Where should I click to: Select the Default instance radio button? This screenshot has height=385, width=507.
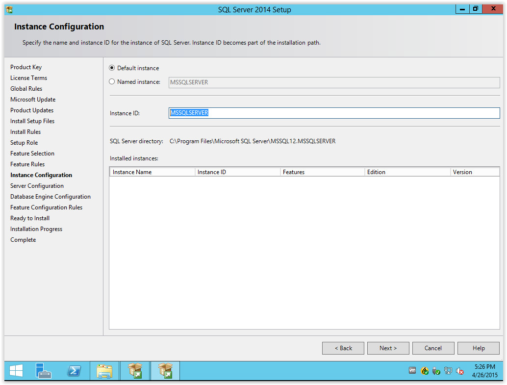point(112,68)
